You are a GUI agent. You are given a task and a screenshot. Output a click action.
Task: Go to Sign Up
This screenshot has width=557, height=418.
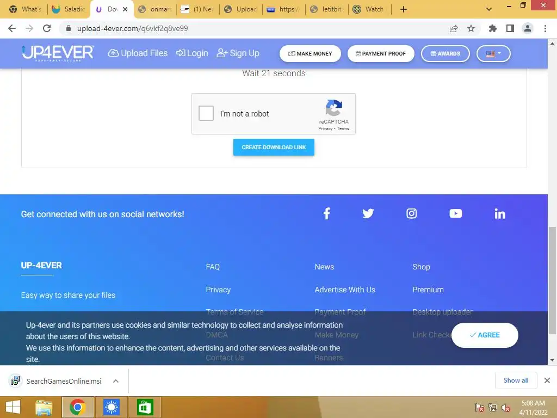click(x=238, y=53)
